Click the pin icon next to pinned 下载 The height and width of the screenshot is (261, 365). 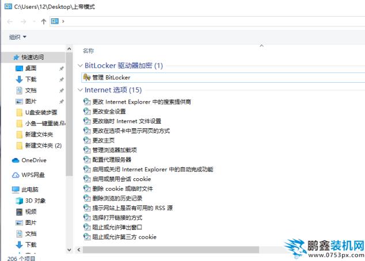tap(62, 79)
